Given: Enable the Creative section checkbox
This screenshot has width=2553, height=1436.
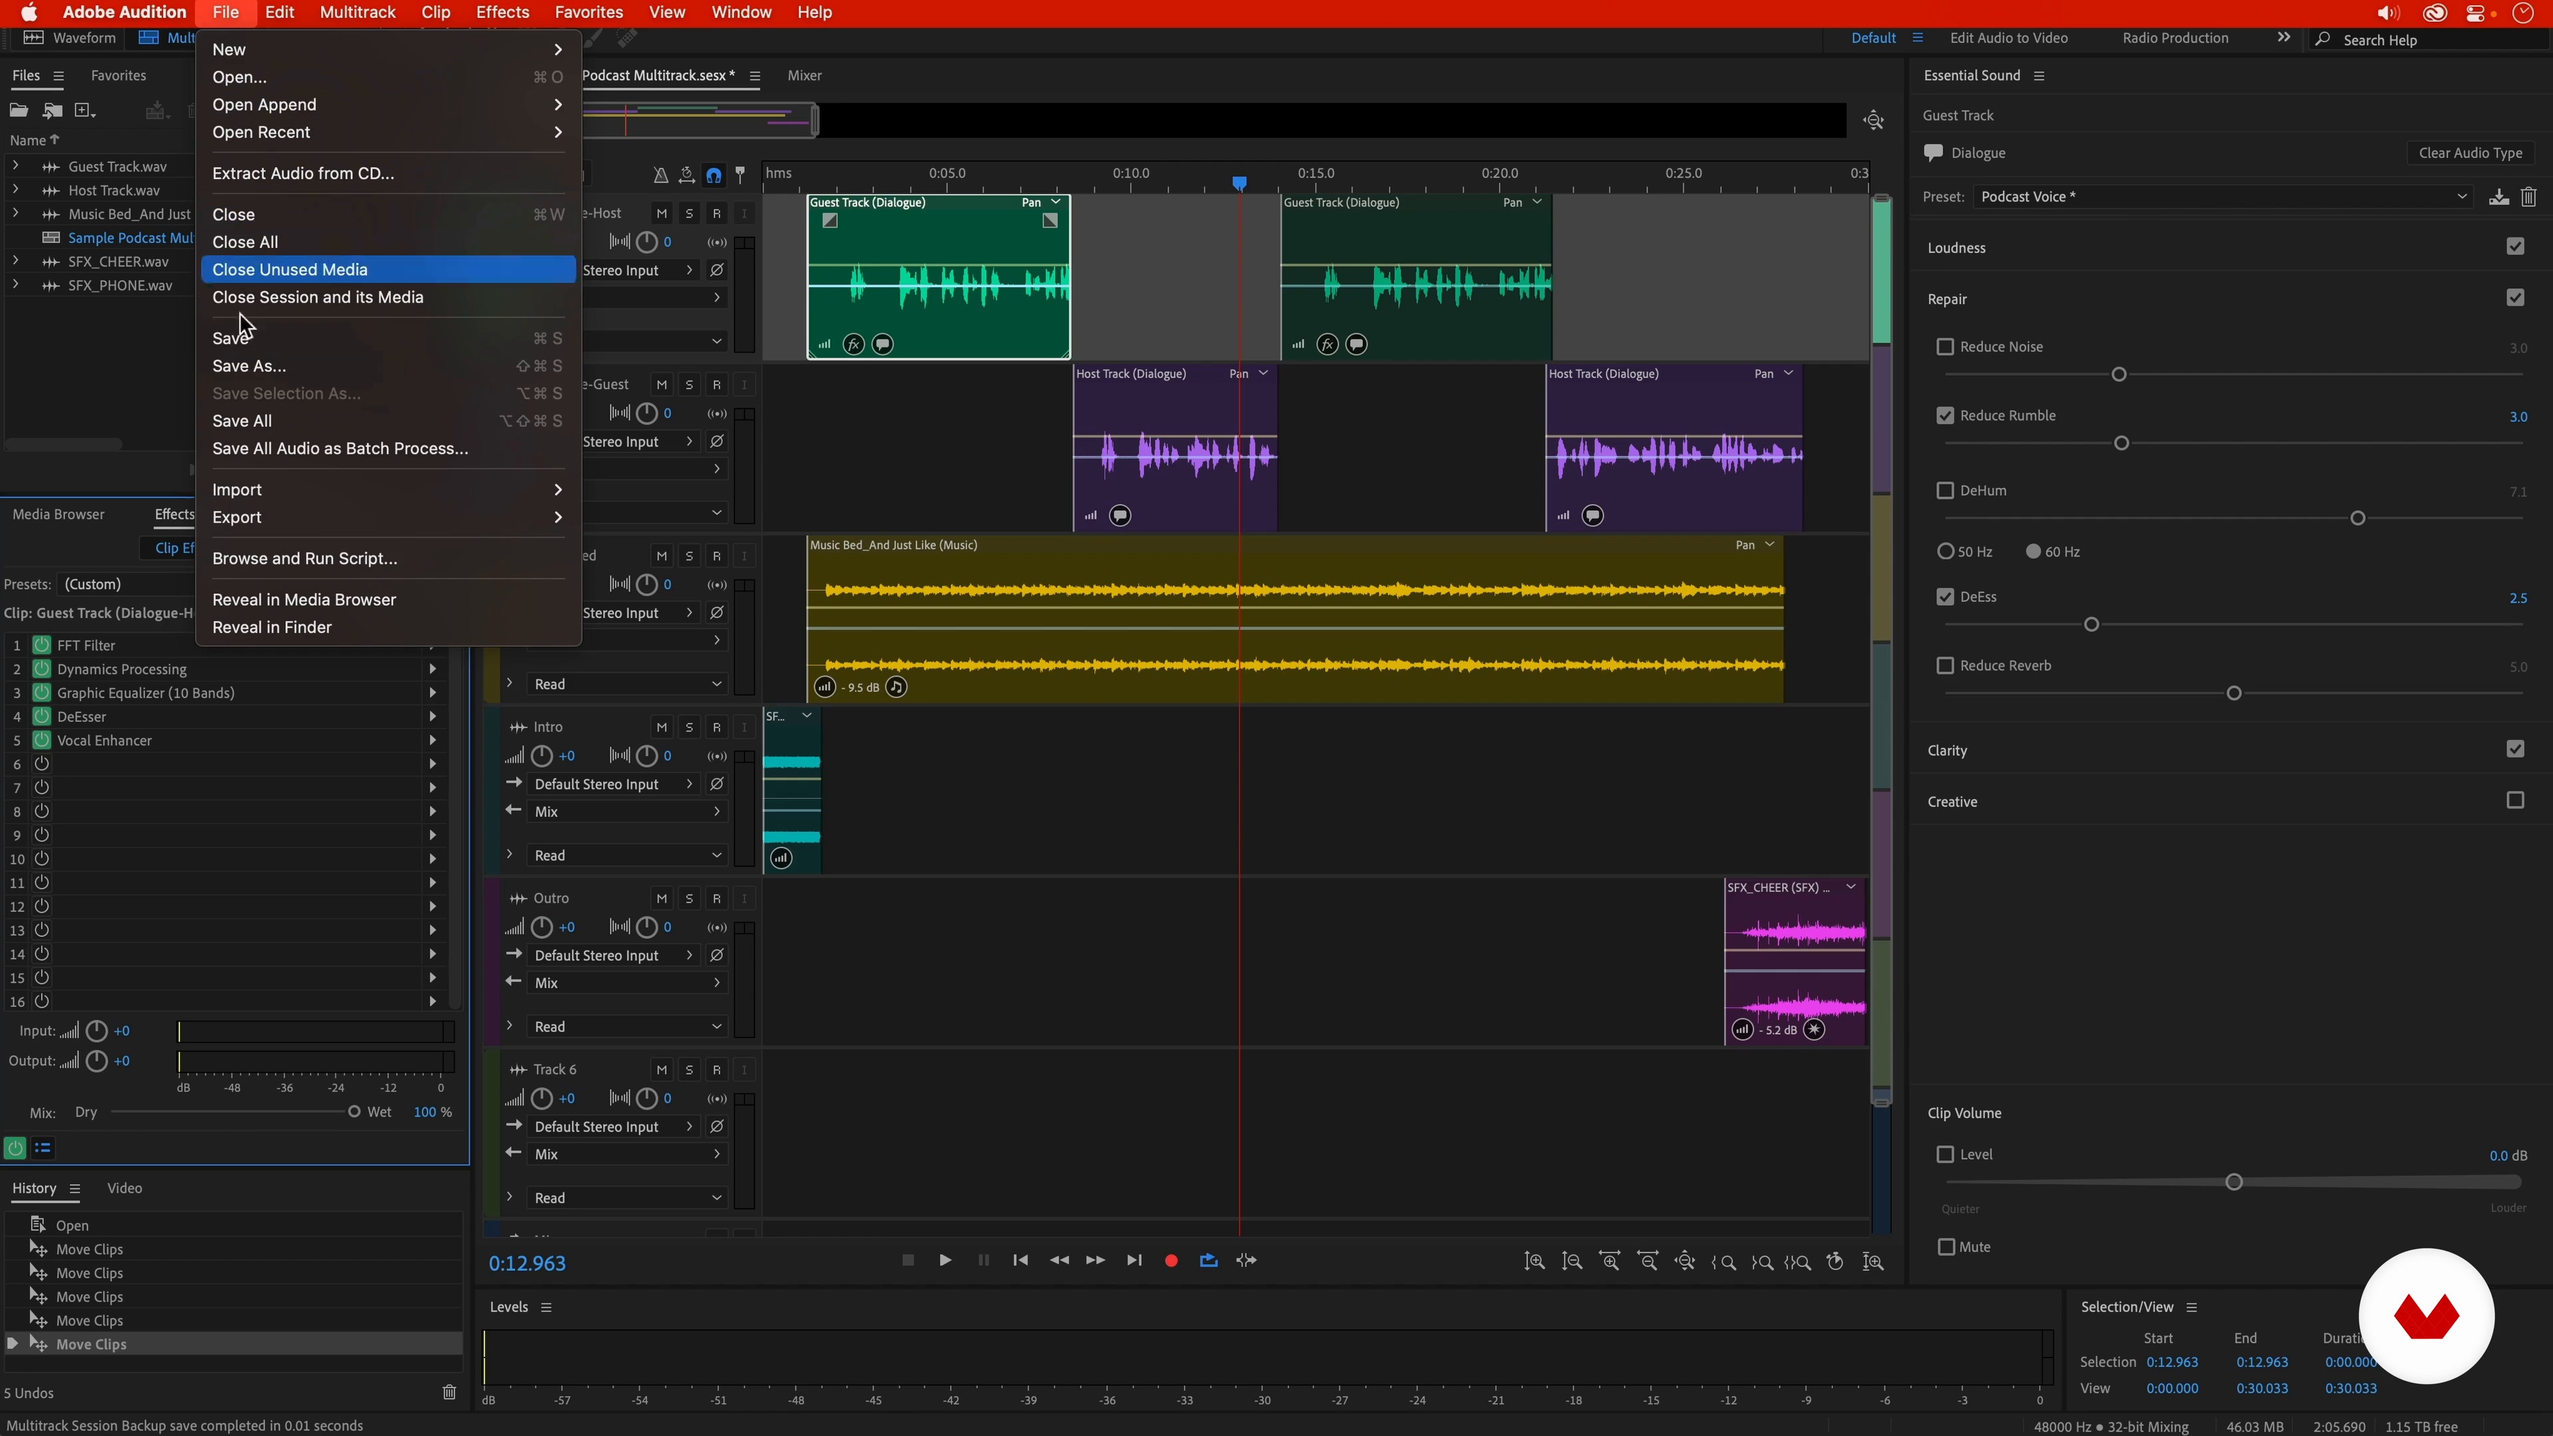Looking at the screenshot, I should point(2515,800).
